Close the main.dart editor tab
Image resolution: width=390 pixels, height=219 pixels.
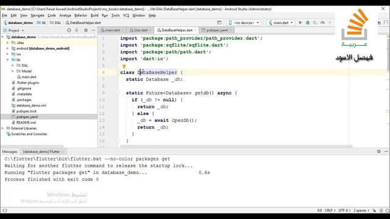[x=123, y=30]
